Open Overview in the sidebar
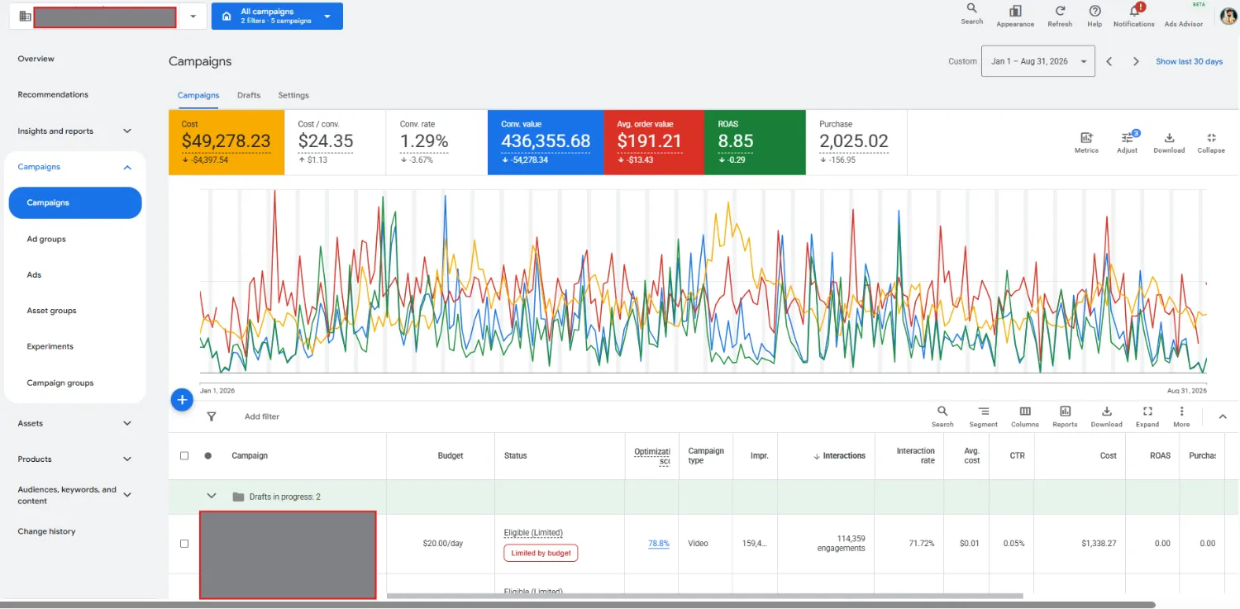Screen dimensions: 1240x609 click(36, 59)
